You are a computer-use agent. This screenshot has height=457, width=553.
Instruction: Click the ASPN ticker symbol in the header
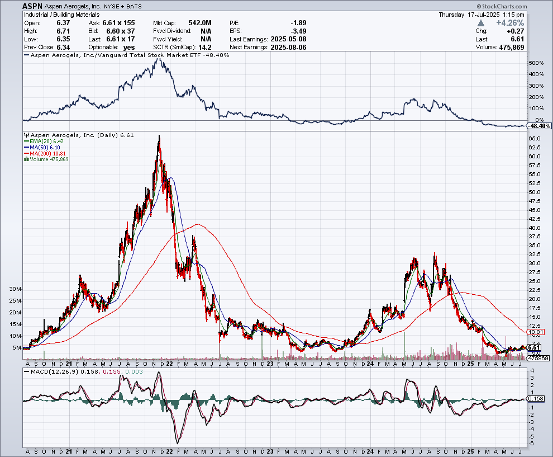[32, 6]
